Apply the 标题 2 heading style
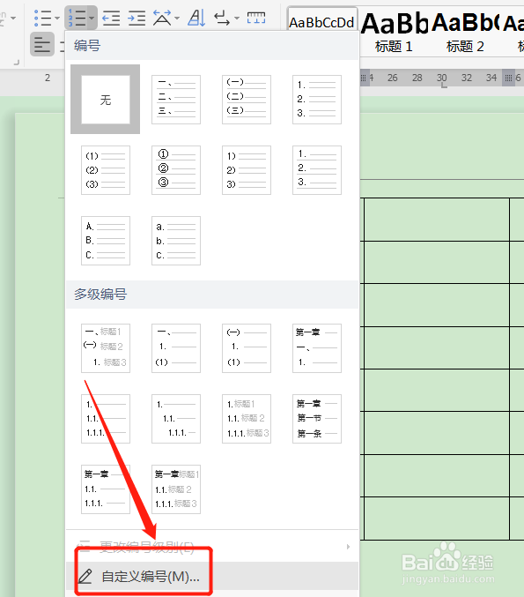 466,33
